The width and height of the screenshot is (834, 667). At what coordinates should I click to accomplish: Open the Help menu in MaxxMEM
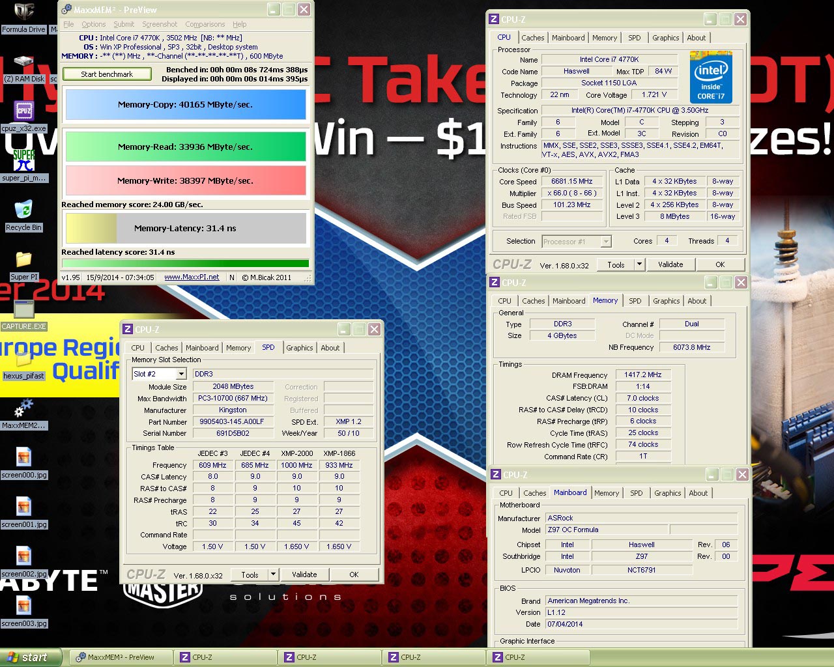click(x=240, y=24)
